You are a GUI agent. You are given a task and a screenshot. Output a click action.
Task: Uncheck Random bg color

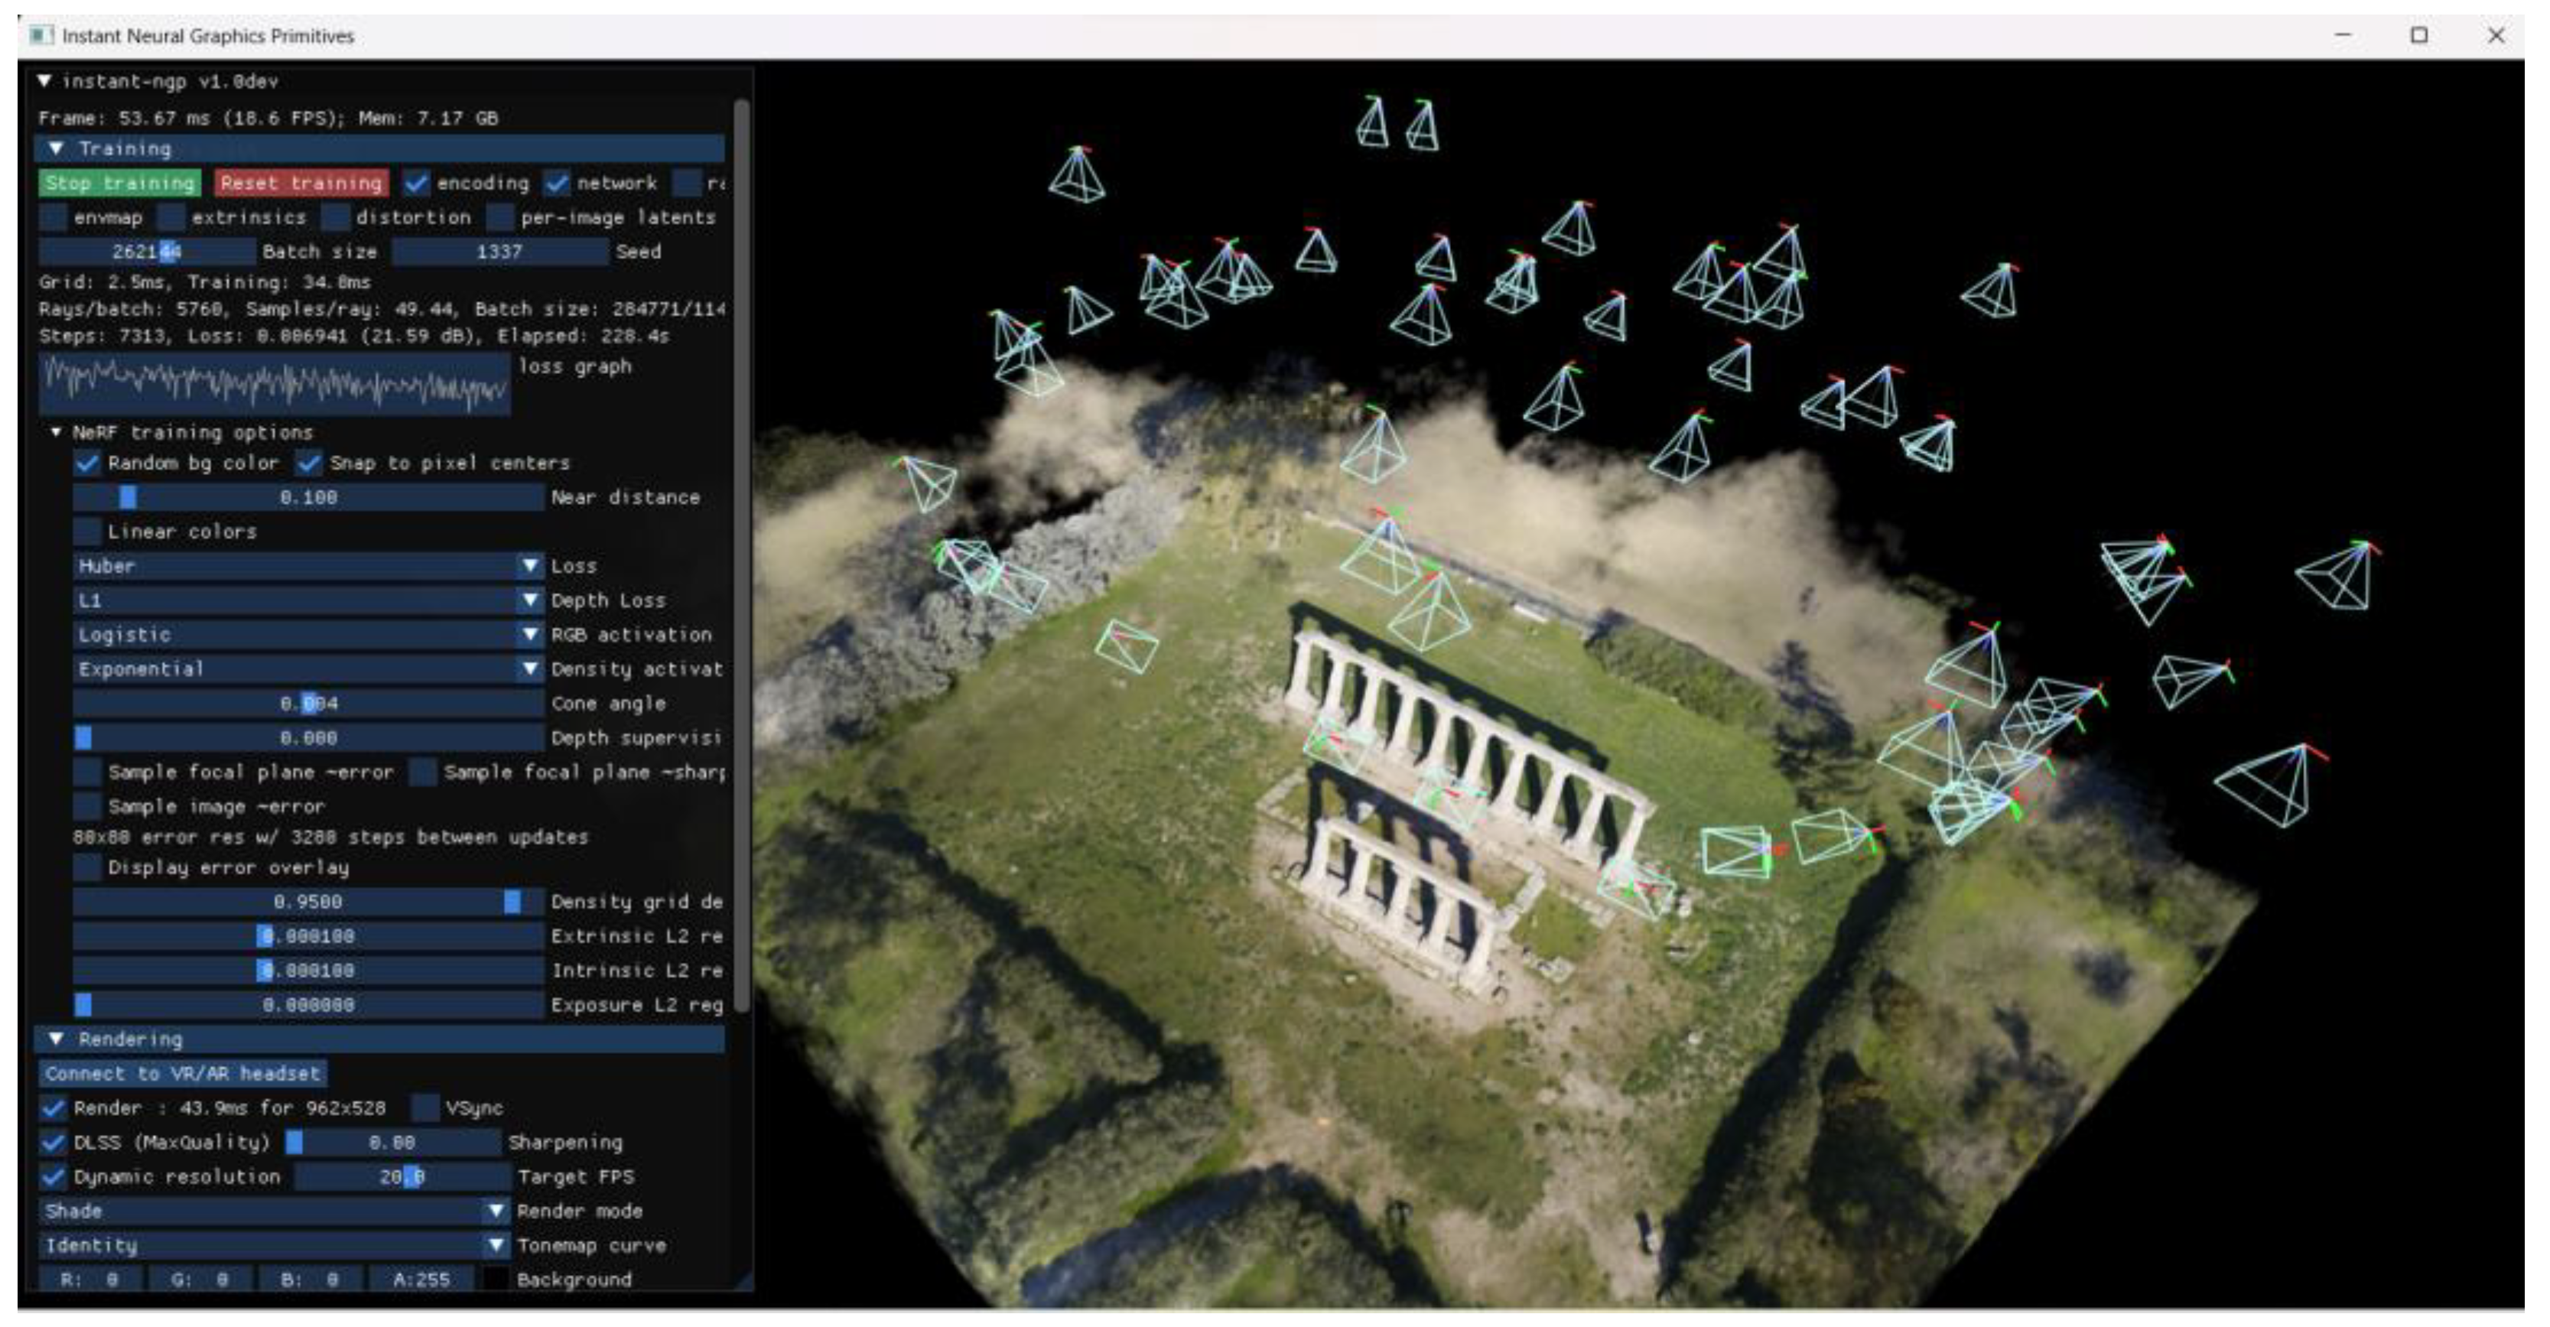tap(88, 463)
